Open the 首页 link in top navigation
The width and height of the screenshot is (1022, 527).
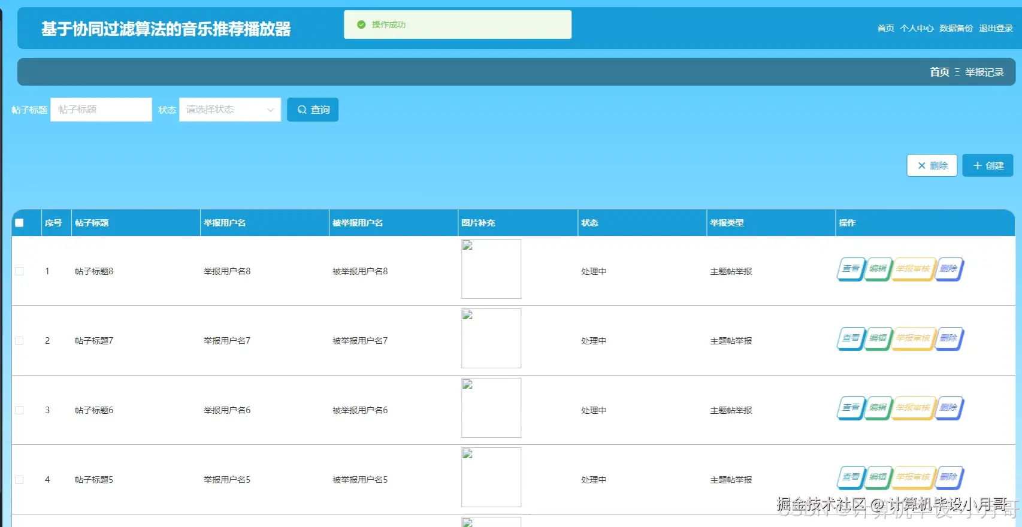point(885,28)
